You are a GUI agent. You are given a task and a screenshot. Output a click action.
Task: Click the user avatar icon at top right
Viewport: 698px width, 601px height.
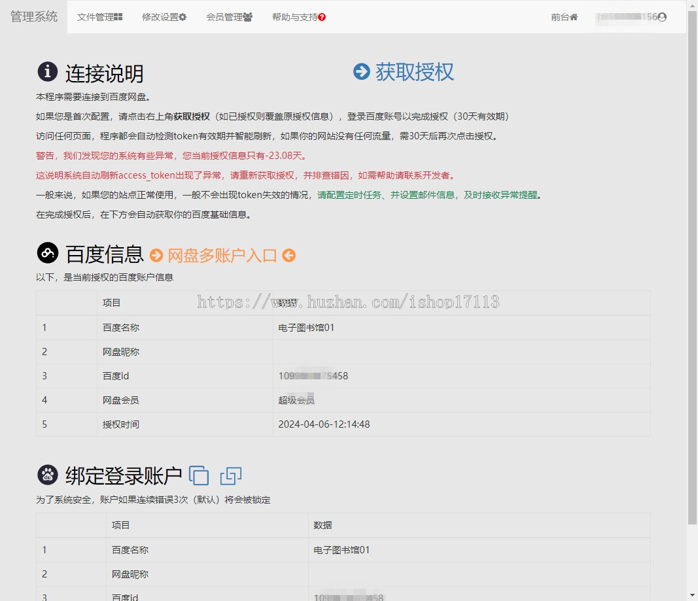click(x=663, y=17)
